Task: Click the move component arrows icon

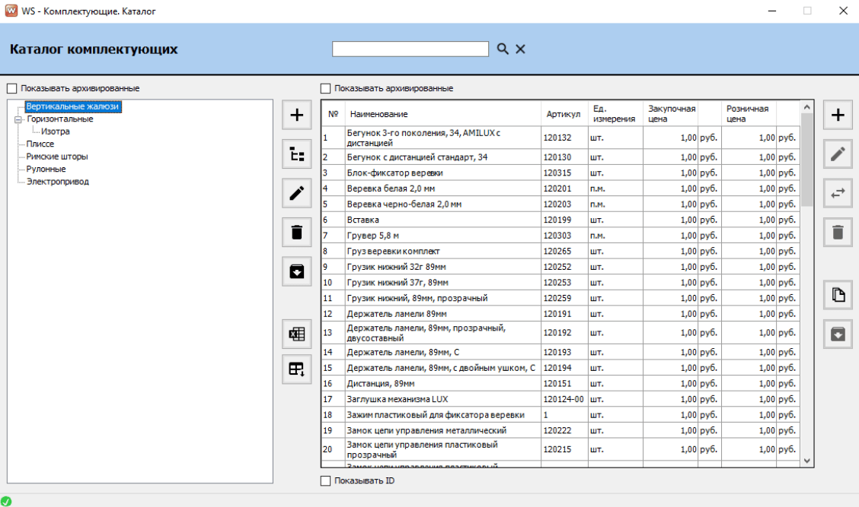Action: click(838, 193)
